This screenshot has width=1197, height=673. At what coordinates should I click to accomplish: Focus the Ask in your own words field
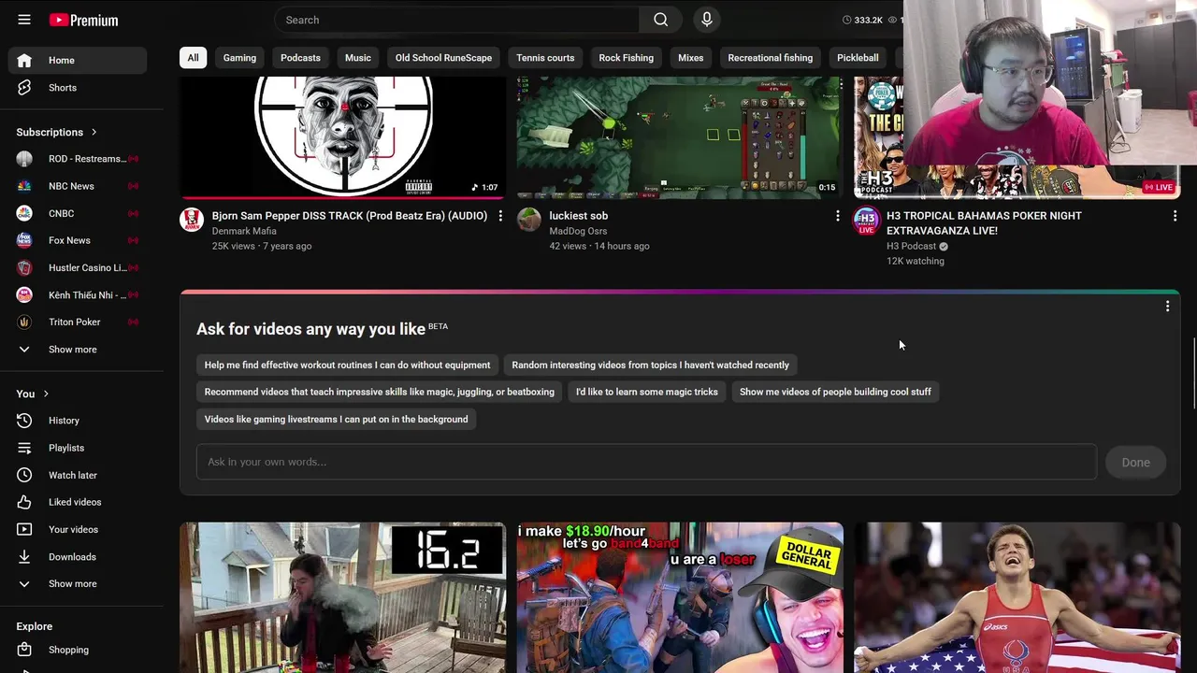(646, 462)
